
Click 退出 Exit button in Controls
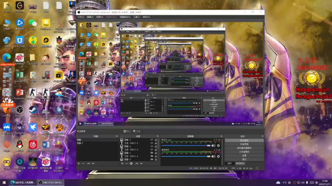point(244,160)
